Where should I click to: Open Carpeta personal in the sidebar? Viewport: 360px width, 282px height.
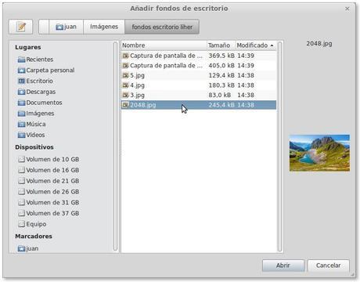(46, 70)
